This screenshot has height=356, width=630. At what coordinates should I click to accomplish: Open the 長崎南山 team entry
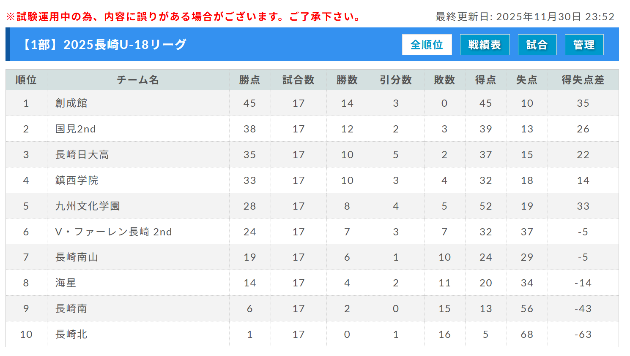coord(77,257)
